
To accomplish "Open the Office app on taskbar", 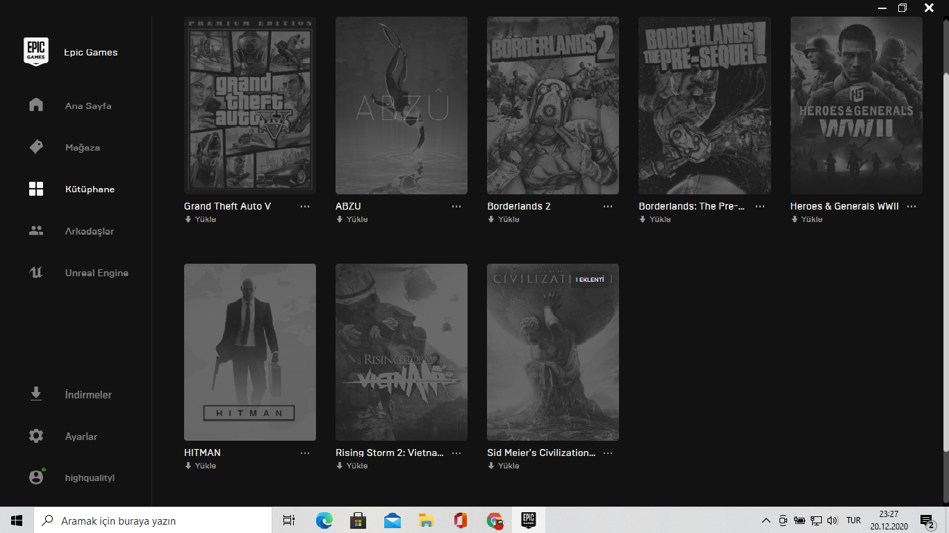I will click(x=460, y=521).
